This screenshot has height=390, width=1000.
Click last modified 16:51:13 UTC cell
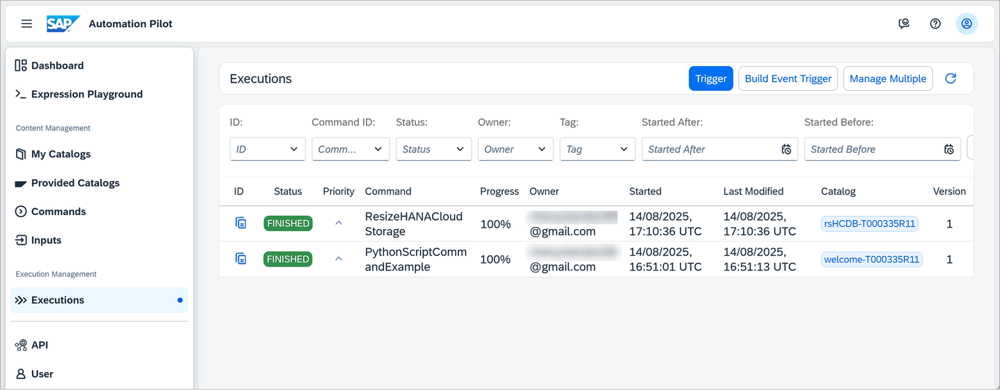760,259
